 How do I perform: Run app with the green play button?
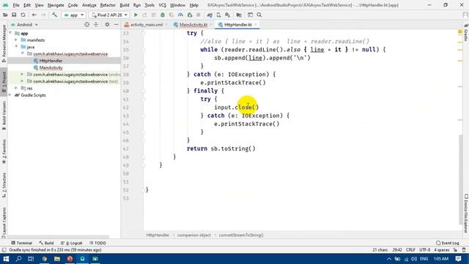coord(136,15)
